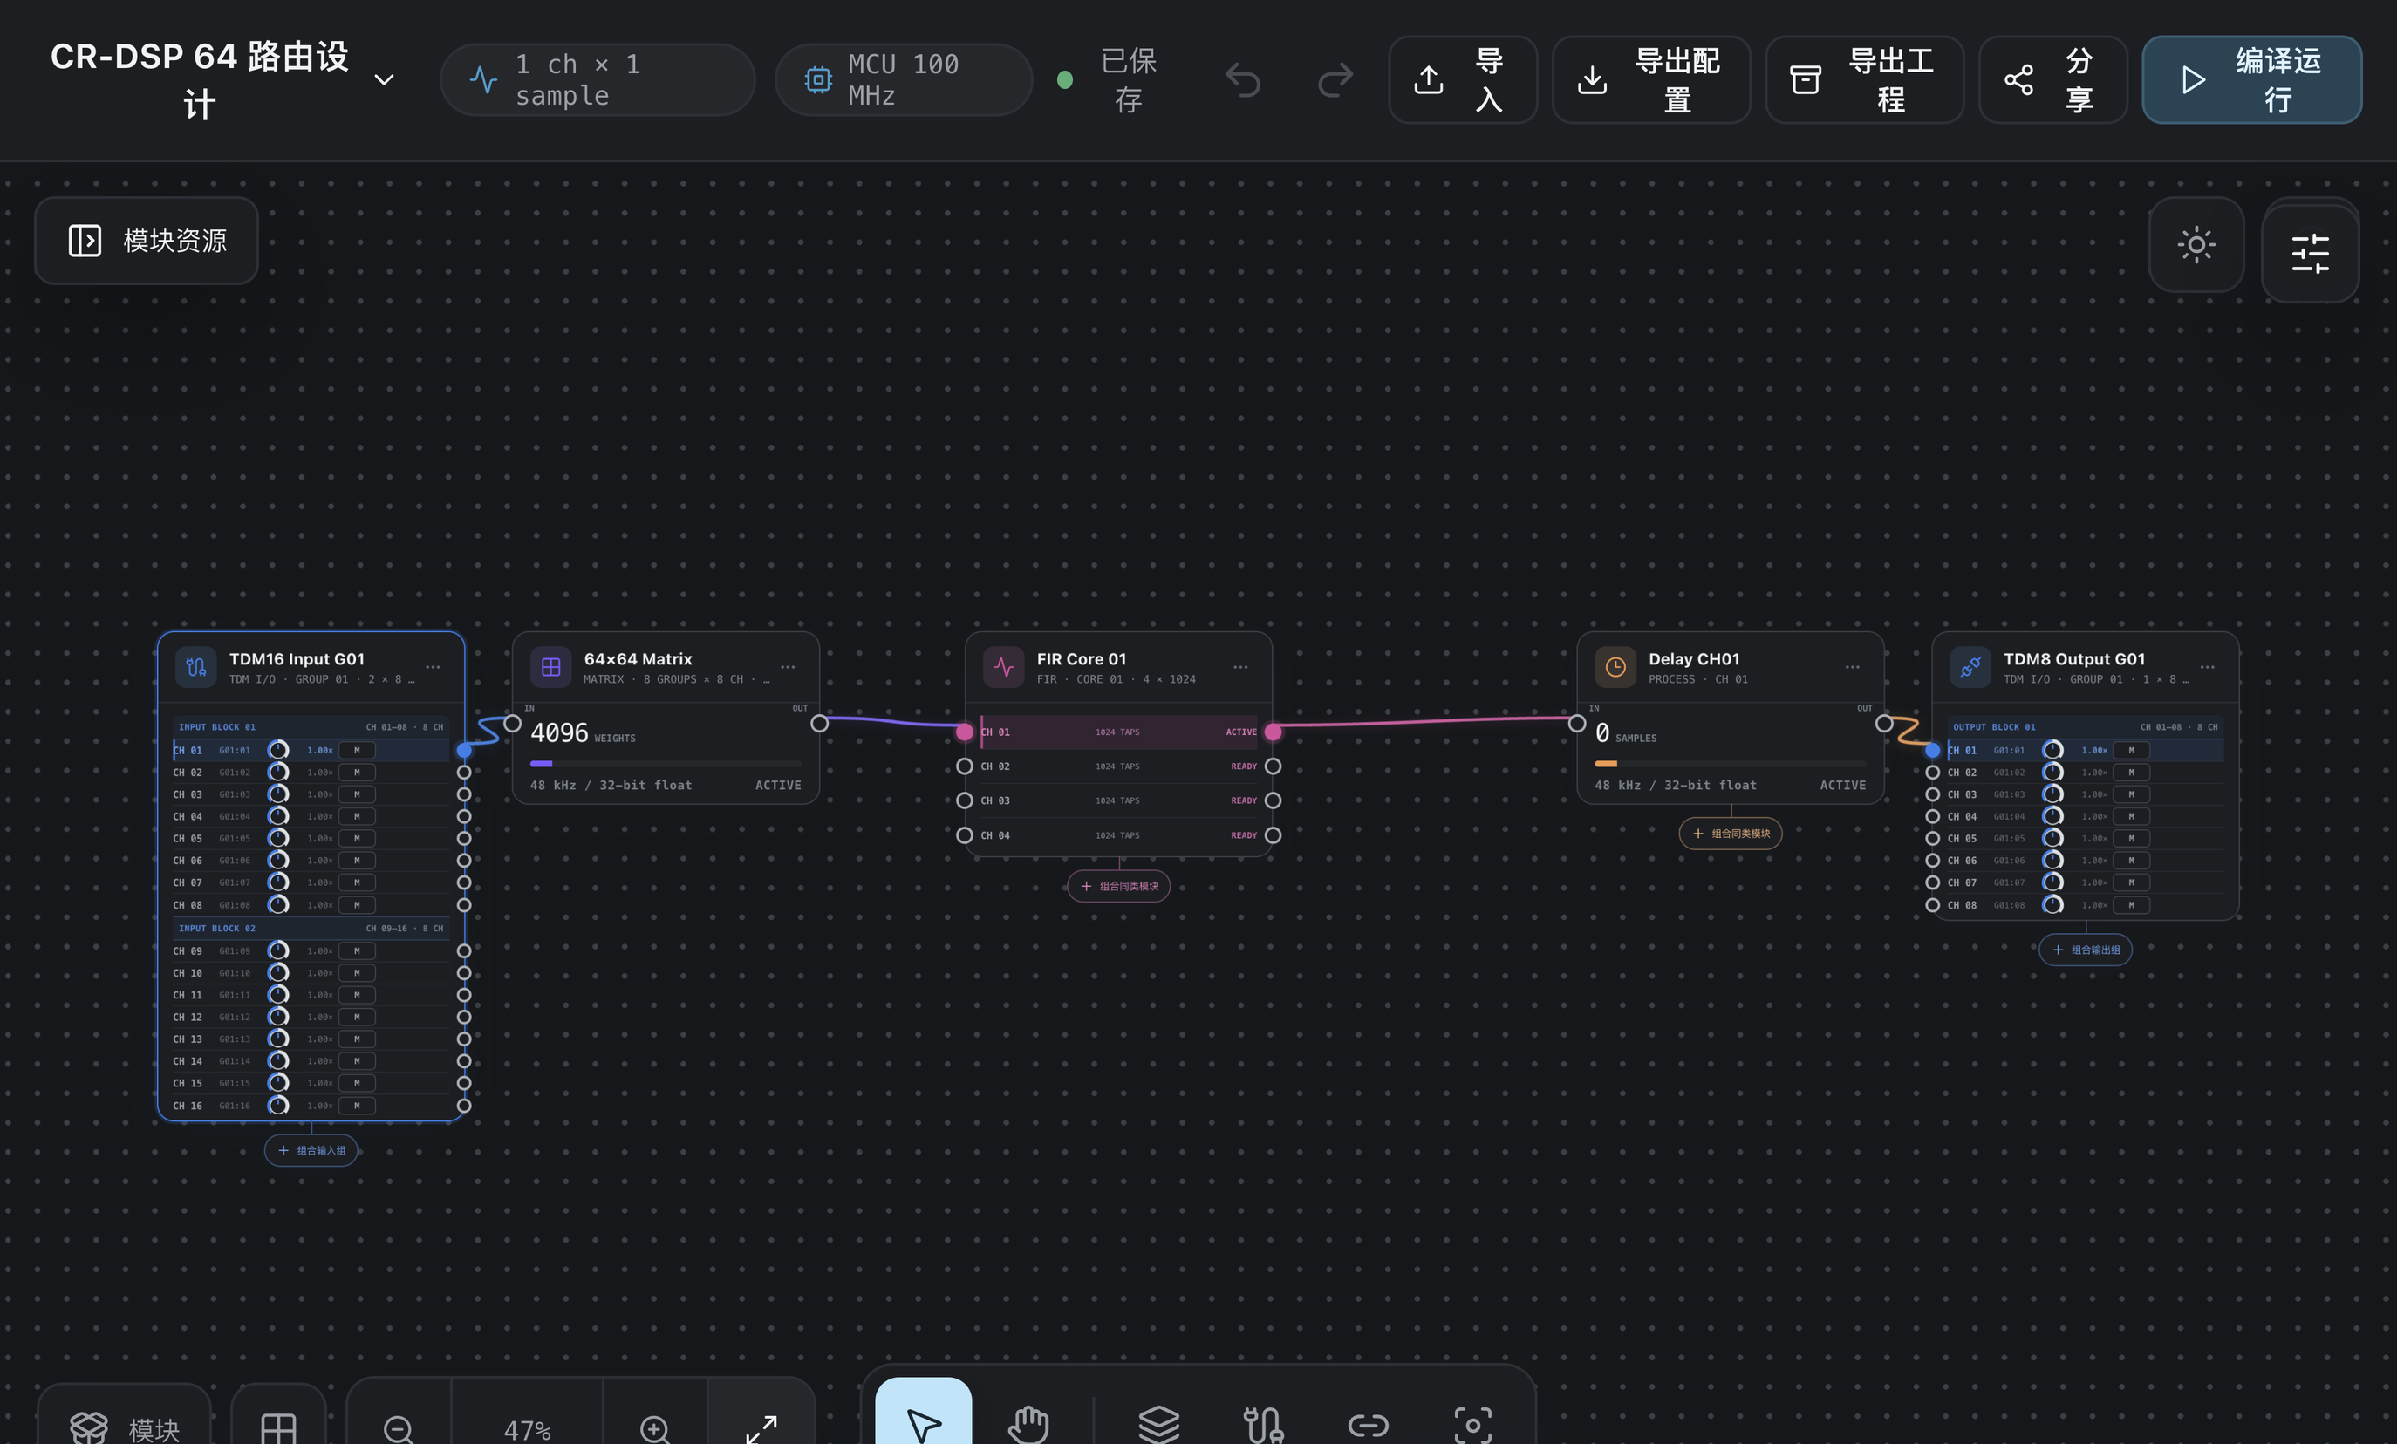This screenshot has height=1444, width=2397.
Task: Adjust gain knob on output CH 05
Action: tap(2052, 838)
